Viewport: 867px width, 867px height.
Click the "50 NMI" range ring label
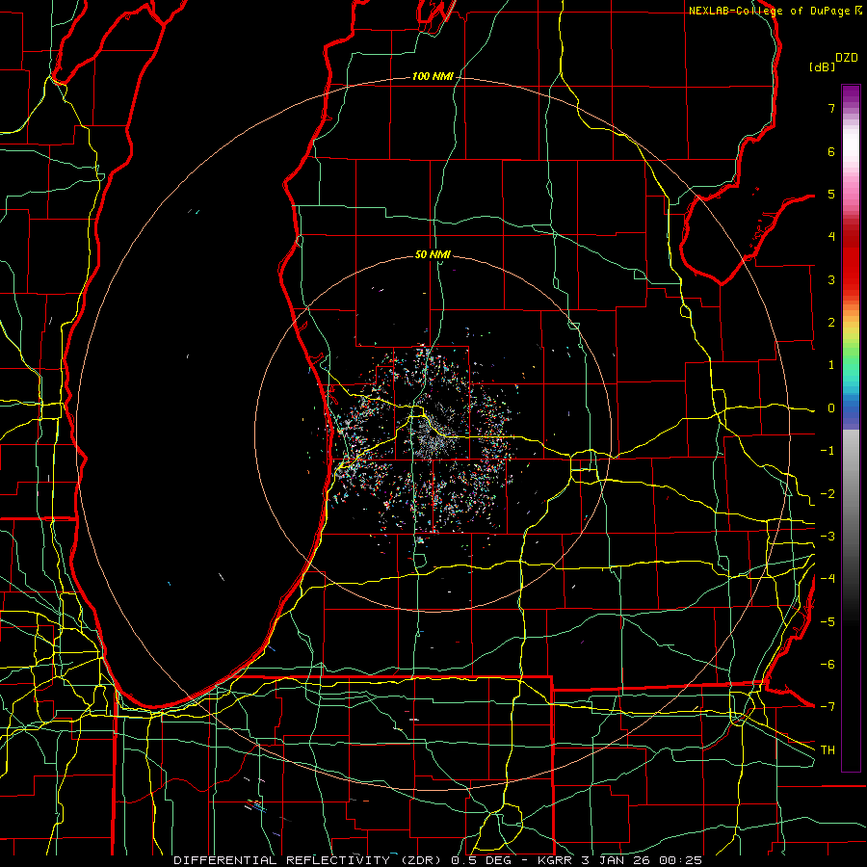[x=433, y=254]
